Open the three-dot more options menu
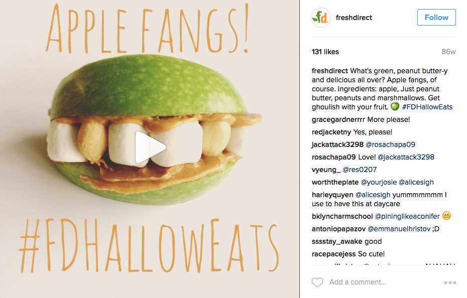467x298 pixels. pyautogui.click(x=450, y=282)
